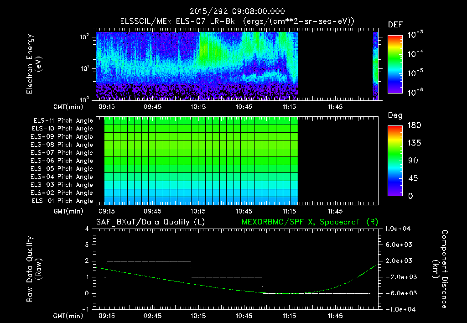Click the 45 value on Deg scale

pos(414,178)
